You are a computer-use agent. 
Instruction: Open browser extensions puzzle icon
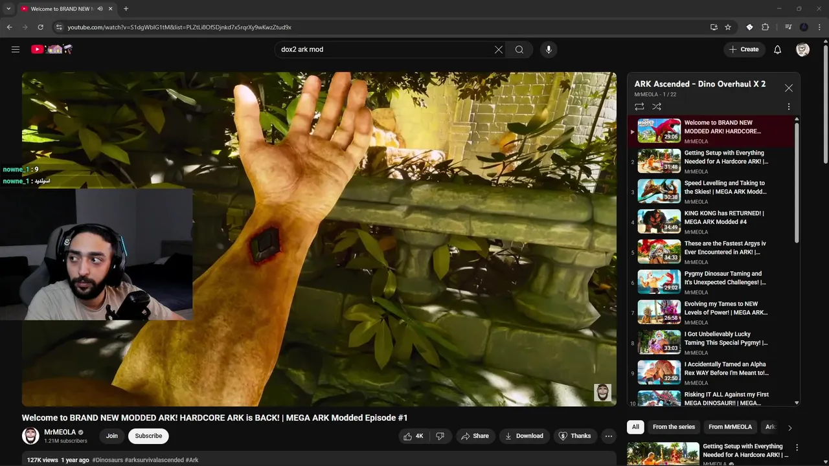765,27
